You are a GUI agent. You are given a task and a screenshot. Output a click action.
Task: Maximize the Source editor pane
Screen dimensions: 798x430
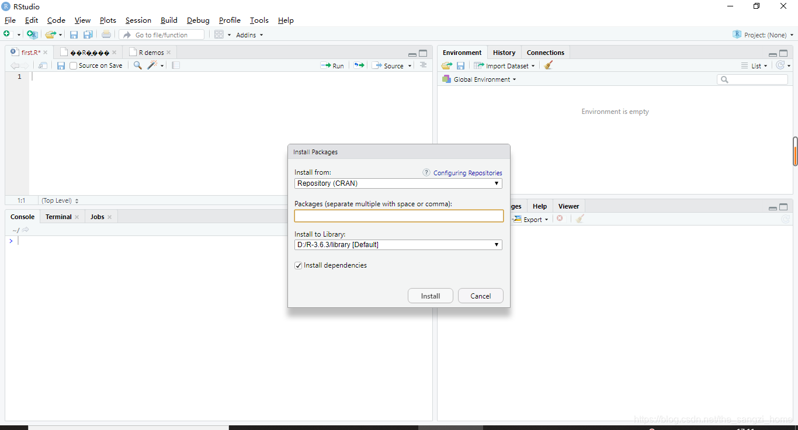tap(423, 53)
